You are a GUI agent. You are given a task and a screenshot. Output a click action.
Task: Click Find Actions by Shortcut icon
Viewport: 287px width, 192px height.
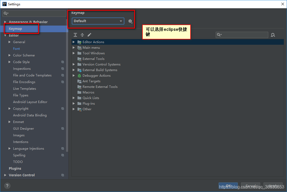(273, 35)
